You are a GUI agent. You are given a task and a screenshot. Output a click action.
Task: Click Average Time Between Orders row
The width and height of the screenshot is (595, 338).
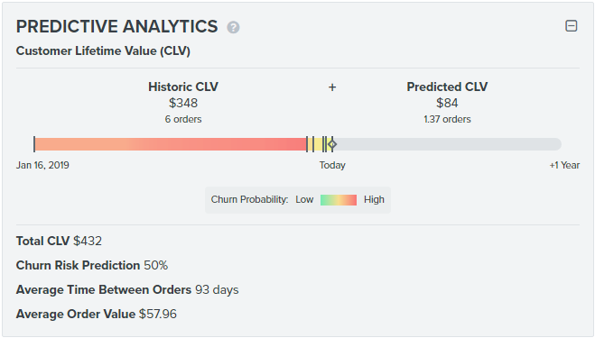coord(127,290)
